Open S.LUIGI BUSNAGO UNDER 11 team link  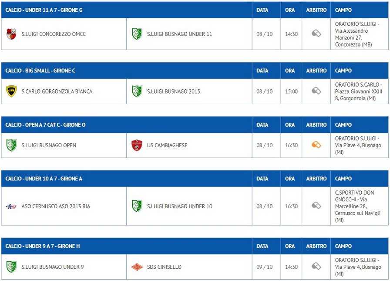coord(179,34)
